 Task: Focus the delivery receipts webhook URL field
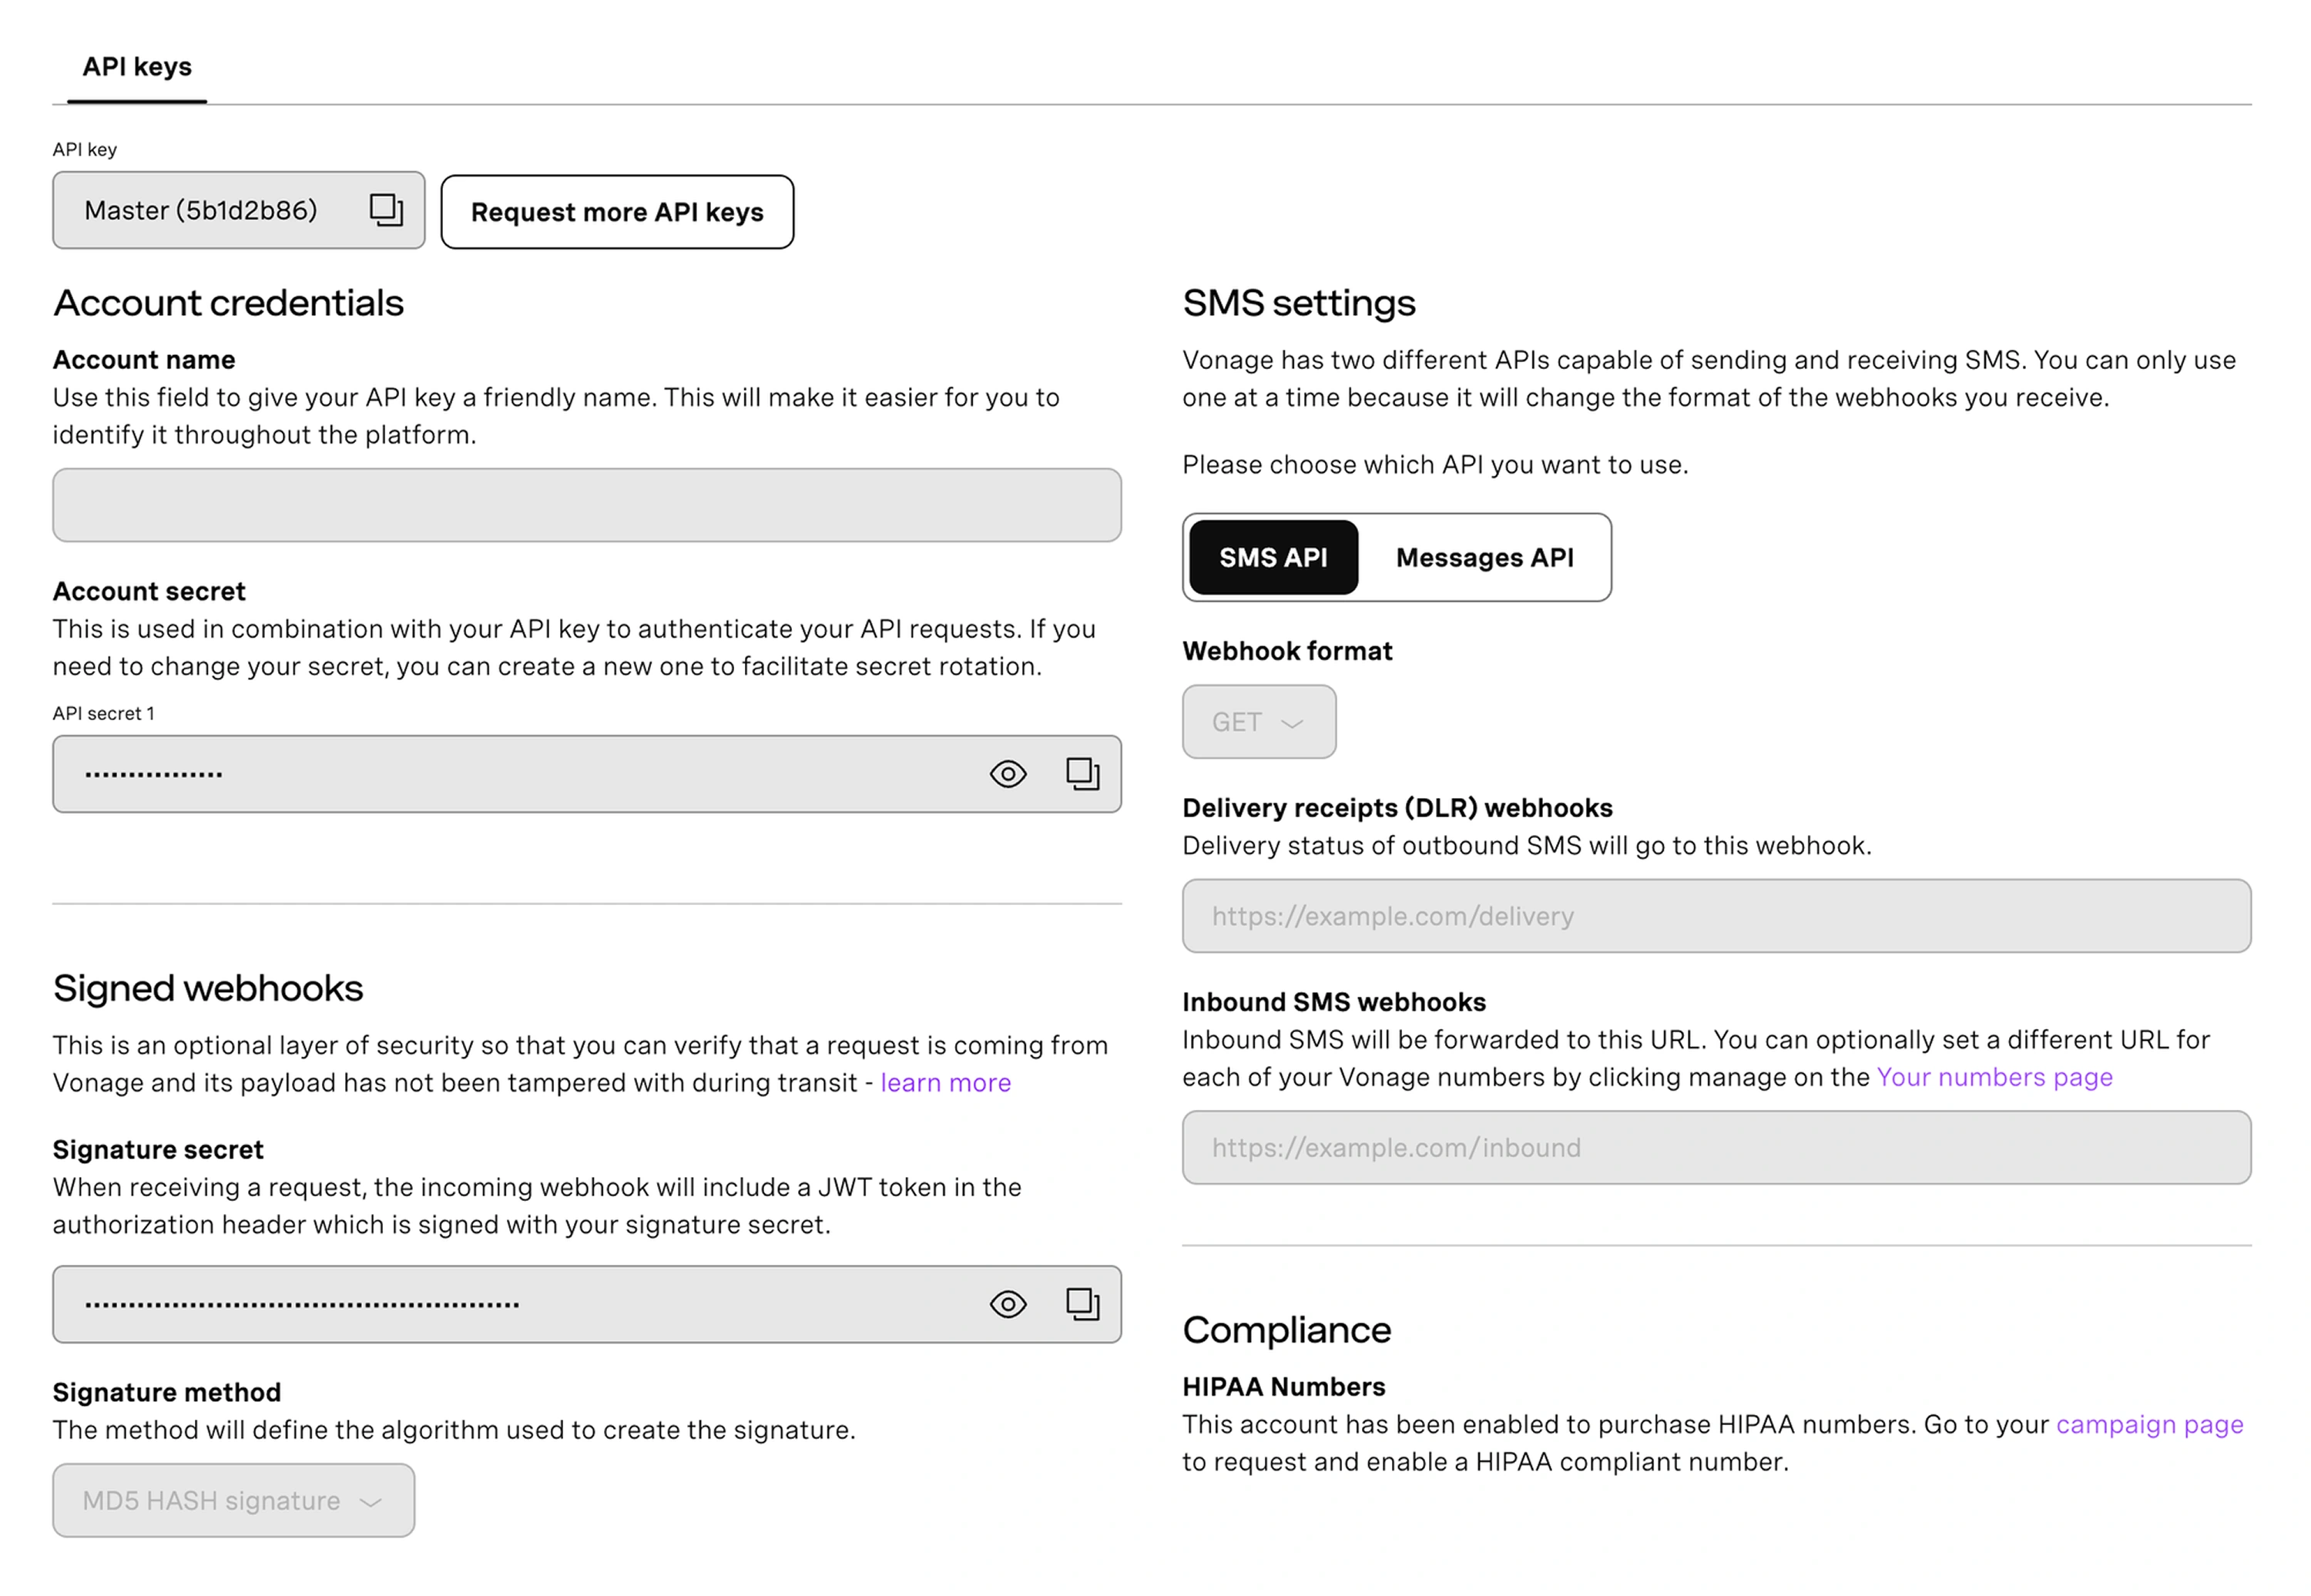1716,916
